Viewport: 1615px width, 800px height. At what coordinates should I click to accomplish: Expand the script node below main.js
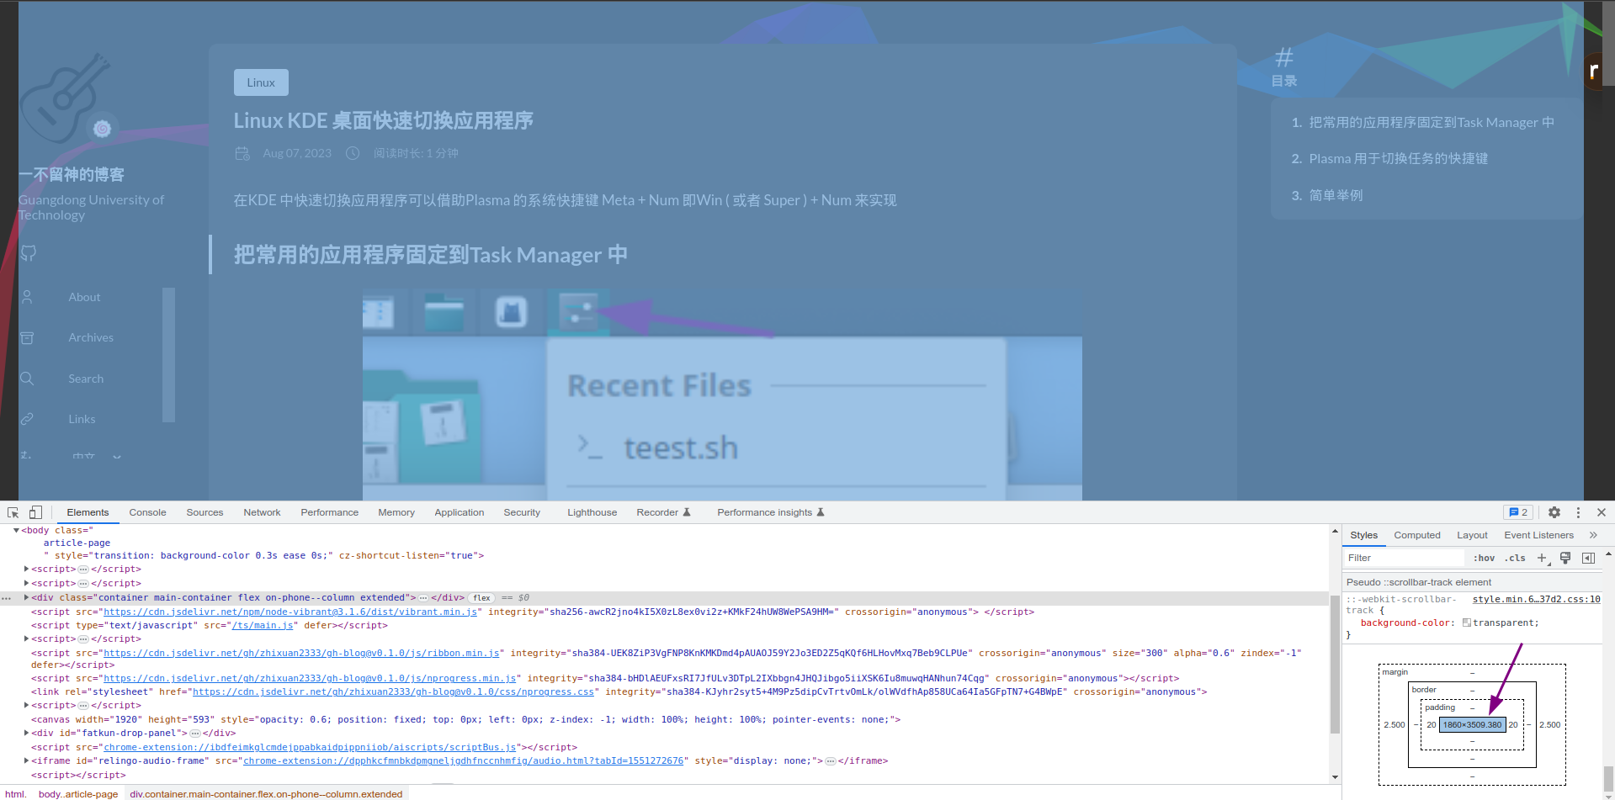click(x=27, y=638)
